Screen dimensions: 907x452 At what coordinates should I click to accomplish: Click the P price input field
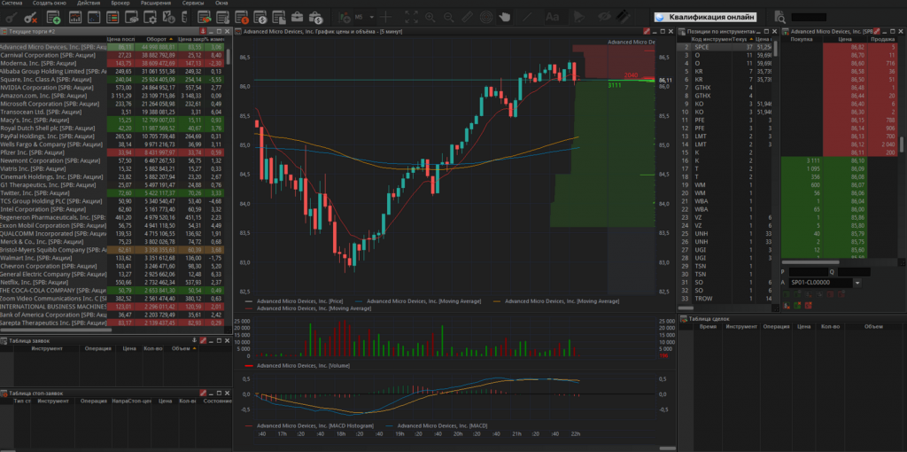point(808,272)
